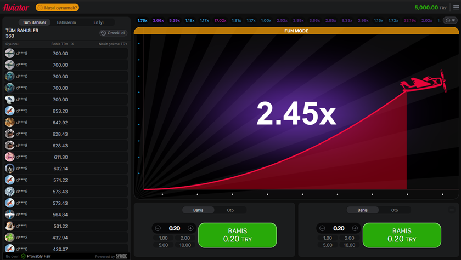Switch to the Tüm Bahisler tab
This screenshot has width=461, height=260.
pyautogui.click(x=35, y=22)
